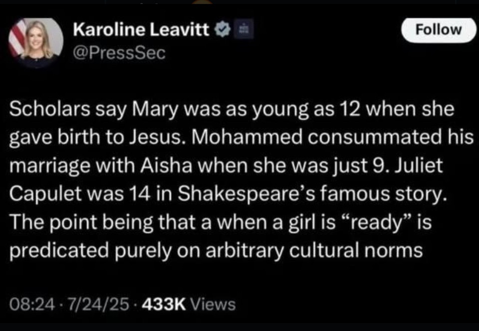Open the @PressSec handle link
Image resolution: width=479 pixels, height=331 pixels.
[x=119, y=53]
